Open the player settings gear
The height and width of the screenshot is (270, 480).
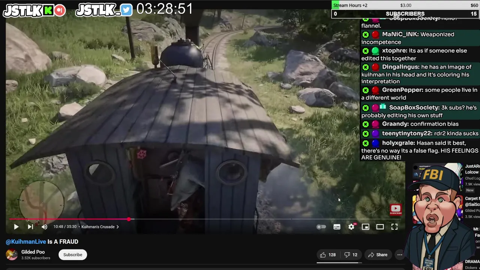click(x=351, y=226)
